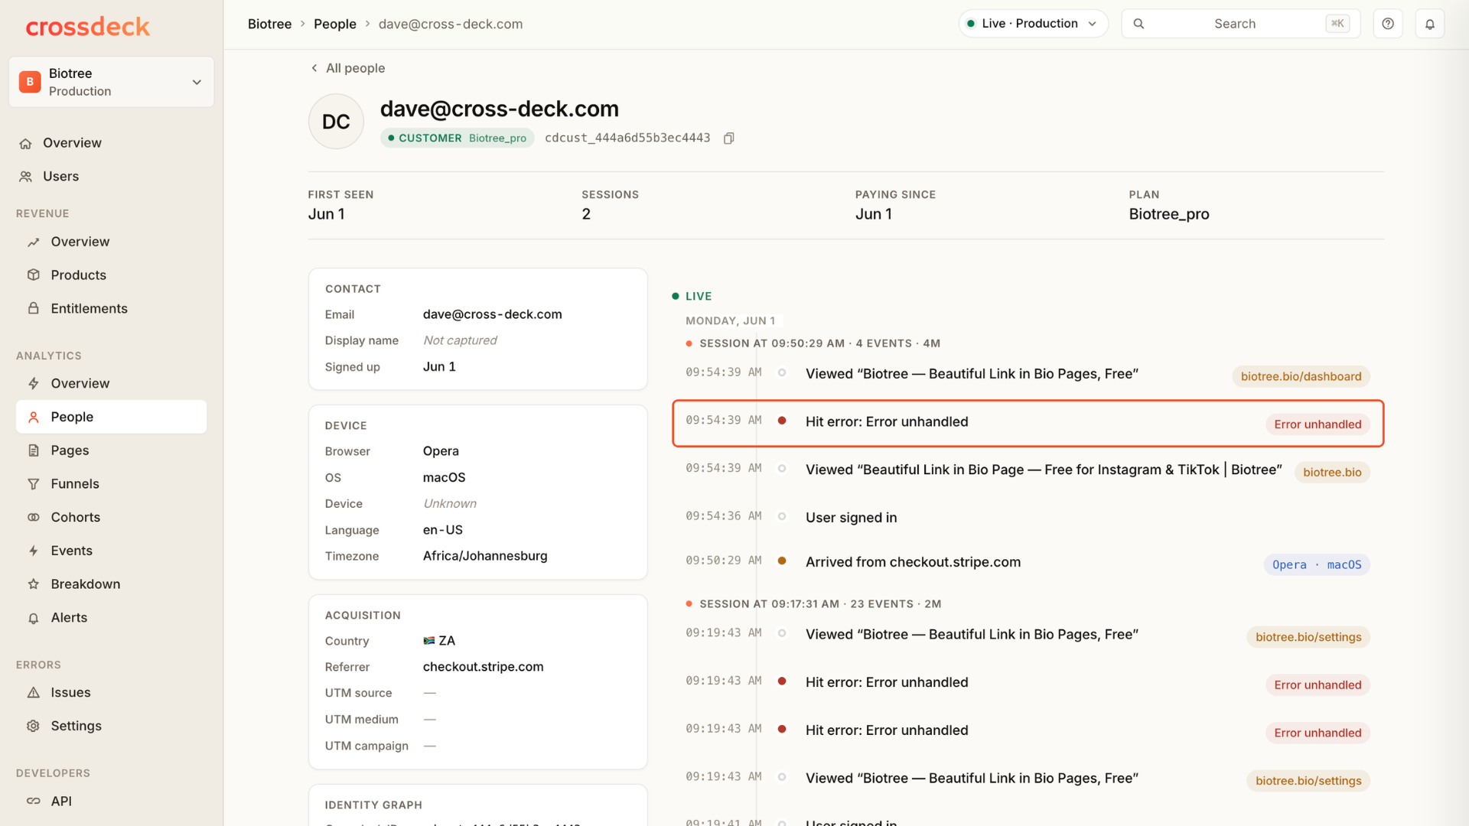
Task: Click the house icon beside top Overview
Action: pos(26,143)
